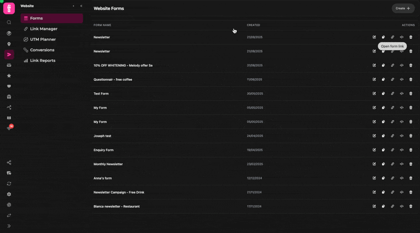
Task: Open the UTM Planner section
Action: pos(43,39)
